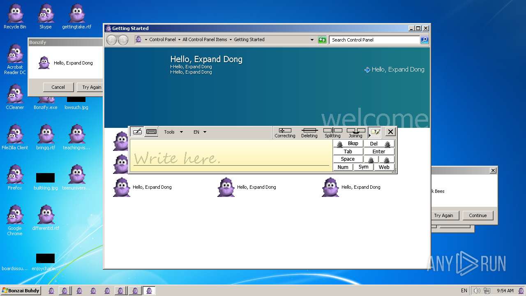526x296 pixels.
Task: Go back in Getting Started window
Action: [111, 40]
